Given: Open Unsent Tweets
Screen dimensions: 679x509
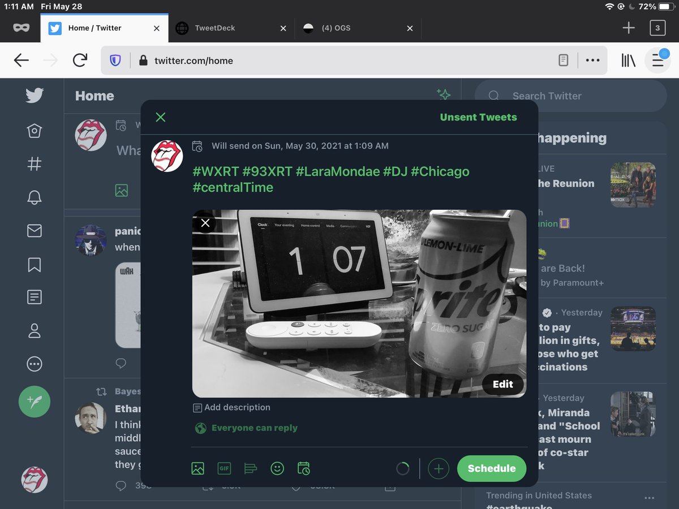Looking at the screenshot, I should (479, 117).
